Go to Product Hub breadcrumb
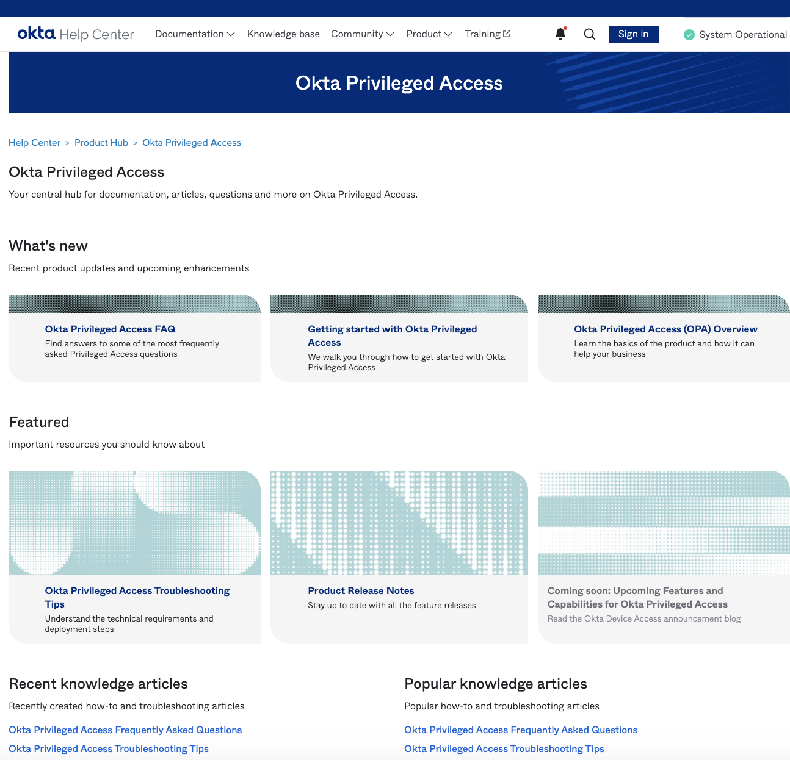The width and height of the screenshot is (790, 760). pyautogui.click(x=101, y=143)
